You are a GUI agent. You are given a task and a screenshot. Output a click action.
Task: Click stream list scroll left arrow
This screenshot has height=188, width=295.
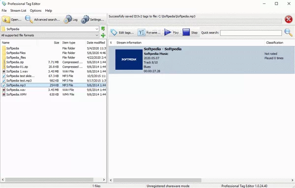111,180
